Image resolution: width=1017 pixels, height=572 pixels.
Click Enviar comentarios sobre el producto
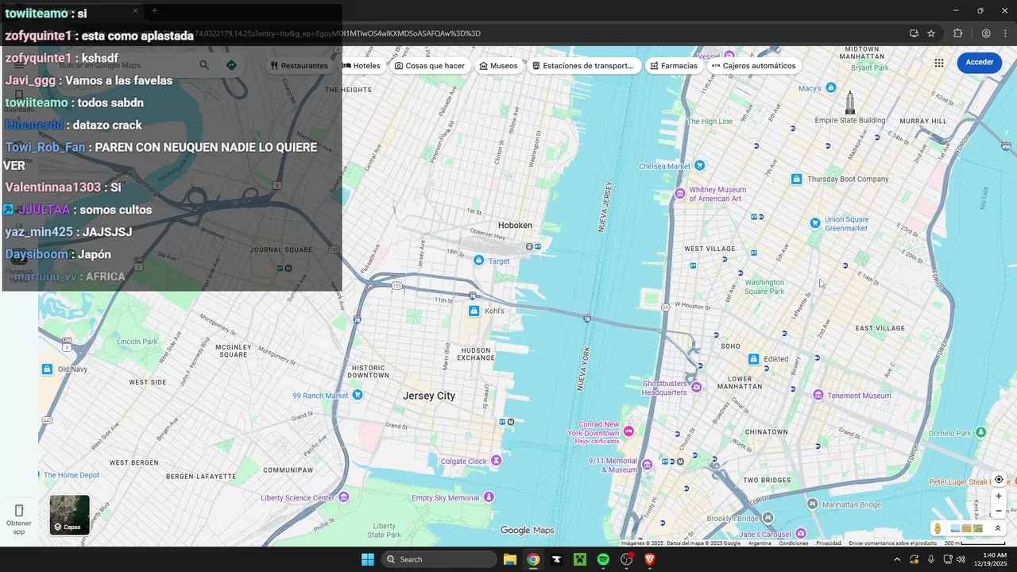point(892,543)
